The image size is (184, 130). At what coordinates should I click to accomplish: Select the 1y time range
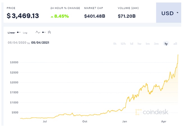[166, 44]
